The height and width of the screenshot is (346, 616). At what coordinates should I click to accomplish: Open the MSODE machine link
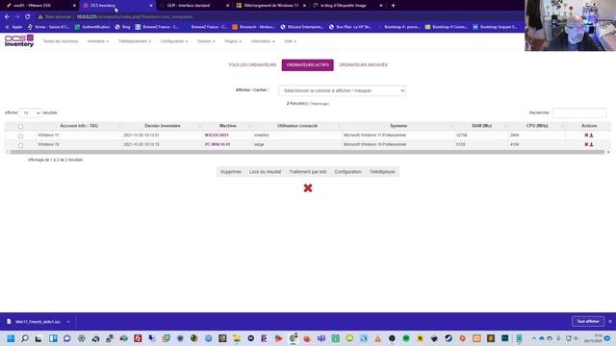(x=217, y=135)
